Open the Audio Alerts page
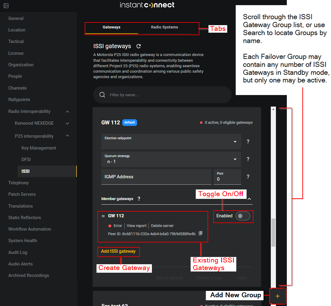This screenshot has height=306, width=331. pyautogui.click(x=21, y=264)
